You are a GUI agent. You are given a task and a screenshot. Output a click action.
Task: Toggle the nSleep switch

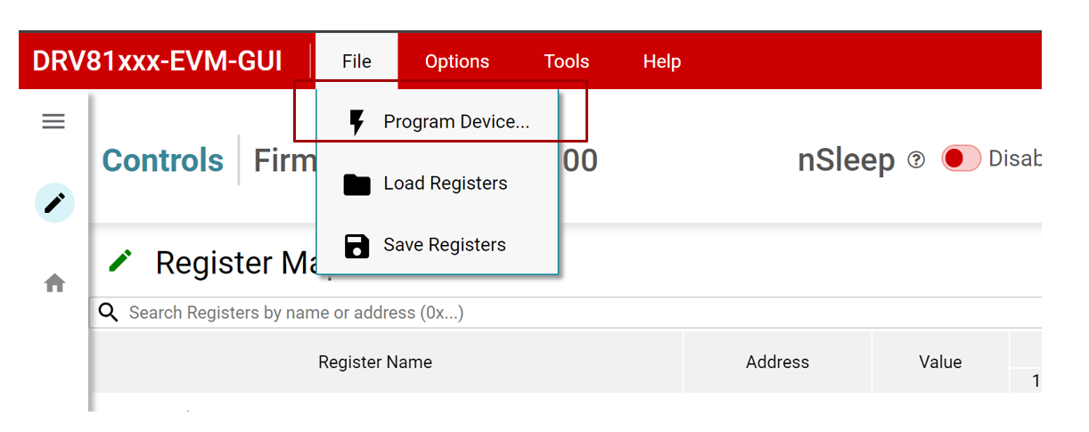tap(961, 159)
